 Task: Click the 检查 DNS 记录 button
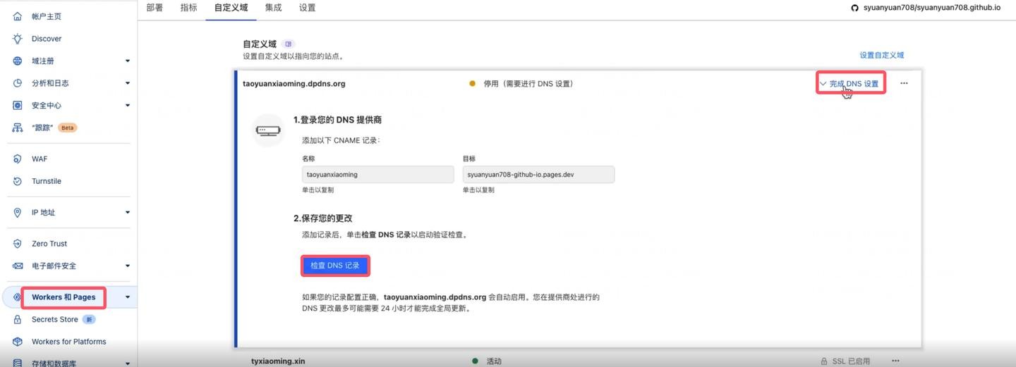click(335, 266)
